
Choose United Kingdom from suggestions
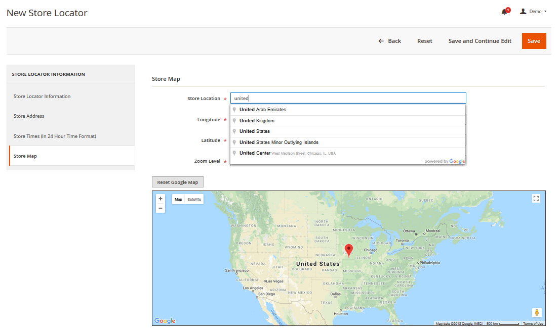pyautogui.click(x=257, y=121)
